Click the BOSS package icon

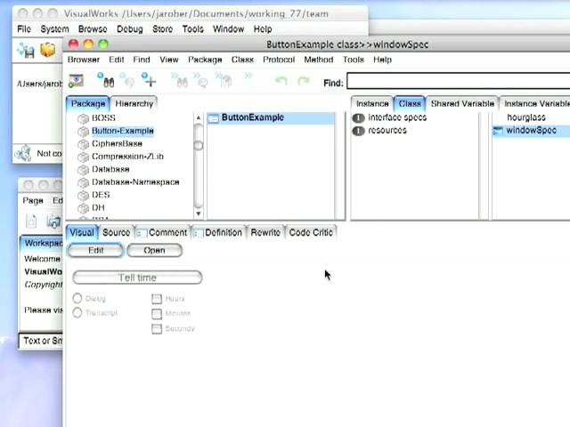83,118
